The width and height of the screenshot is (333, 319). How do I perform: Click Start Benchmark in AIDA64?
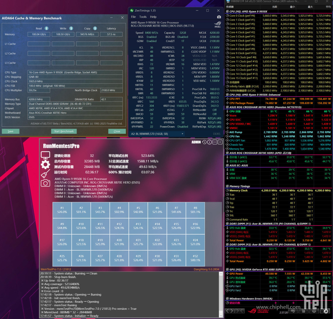64,131
